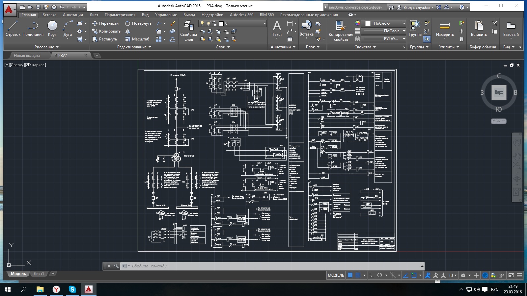Screen dimensions: 527x296
Task: Click the color wheel icon in Свойства
Action: [357, 23]
